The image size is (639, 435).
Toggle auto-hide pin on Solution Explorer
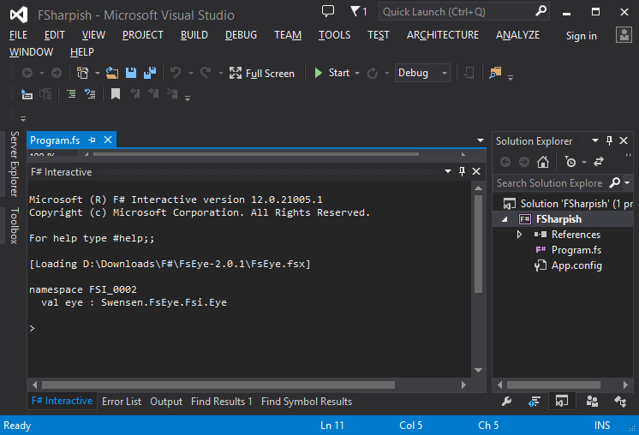[x=609, y=140]
